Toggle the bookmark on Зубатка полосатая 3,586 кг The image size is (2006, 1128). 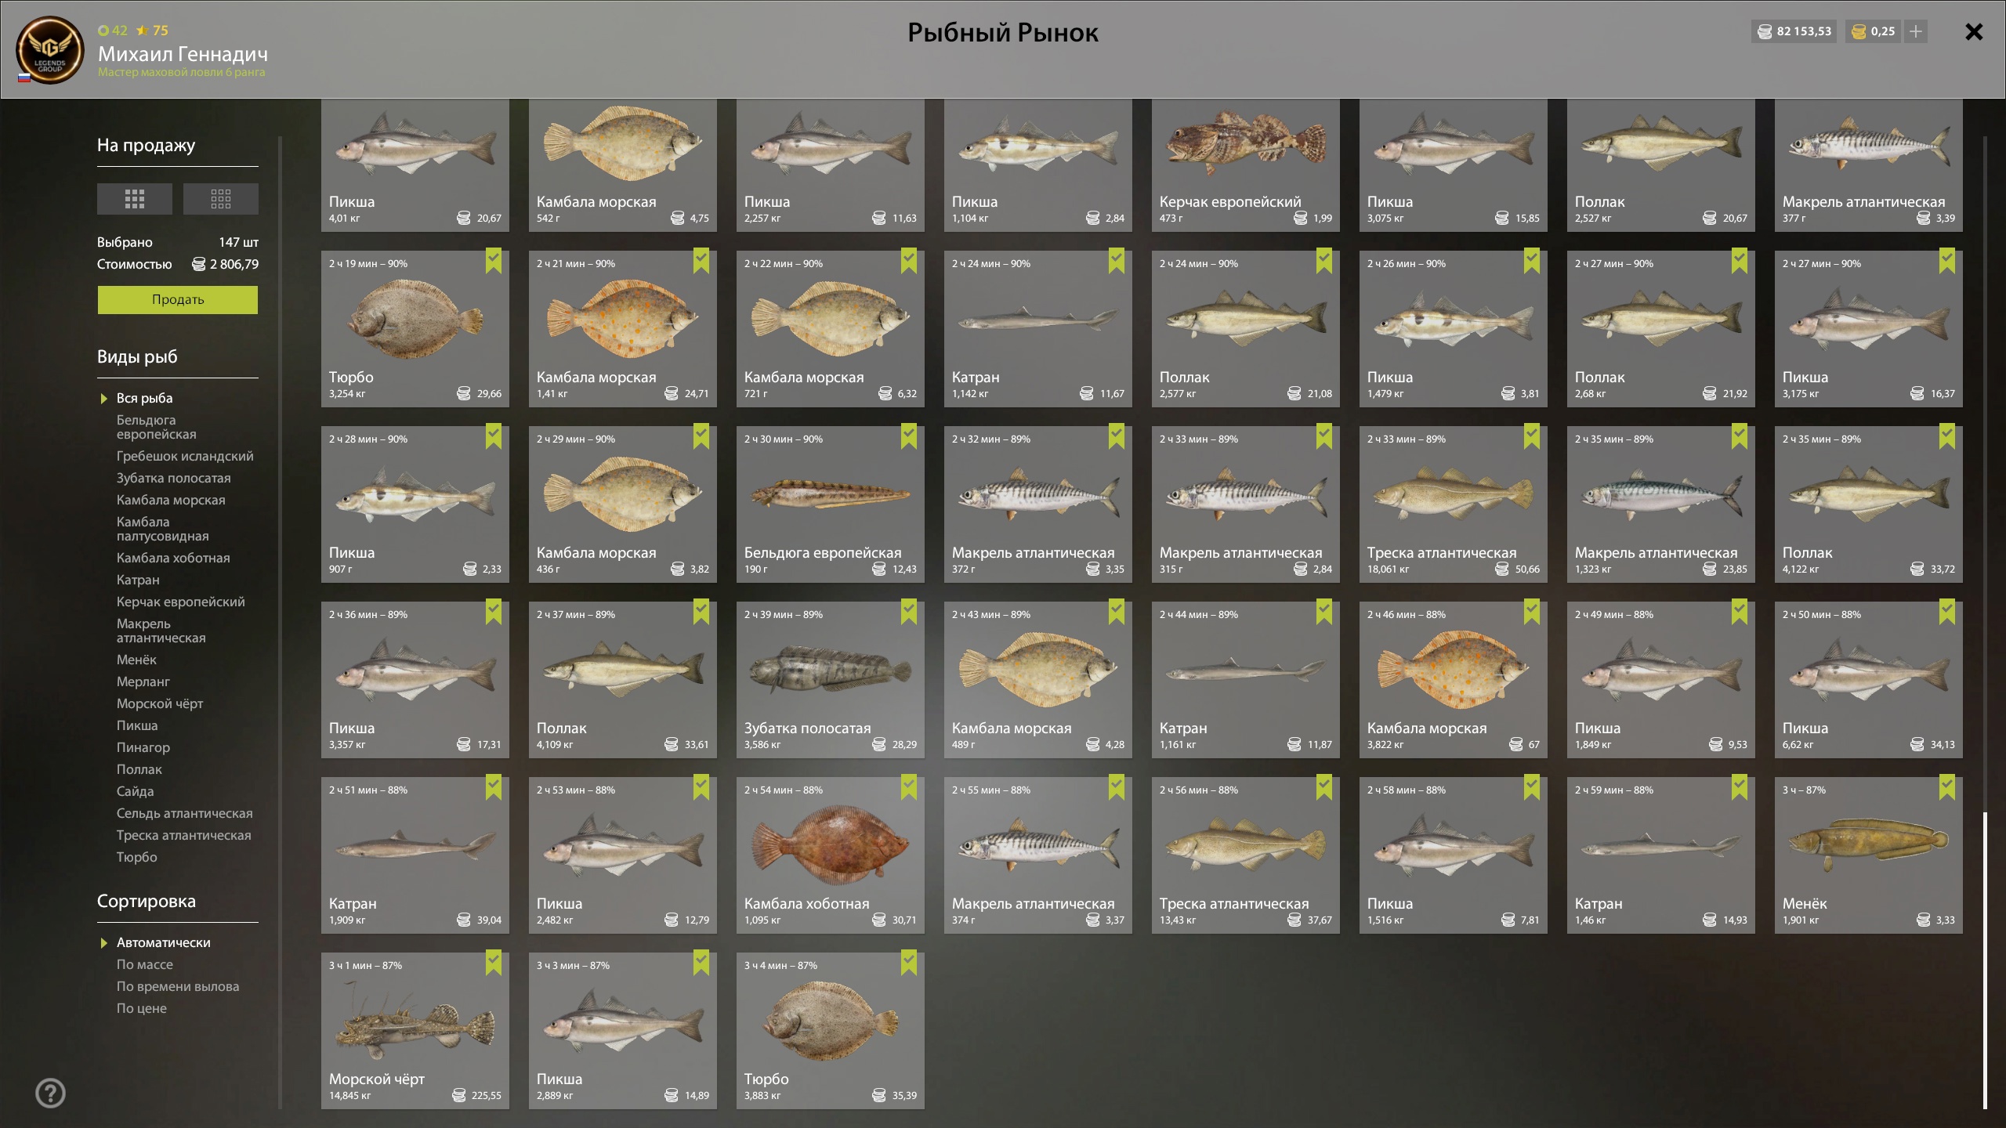click(x=908, y=612)
